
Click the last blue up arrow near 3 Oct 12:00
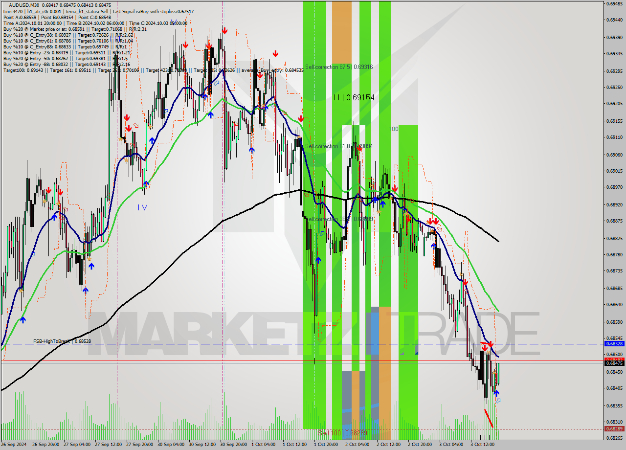[x=496, y=393]
